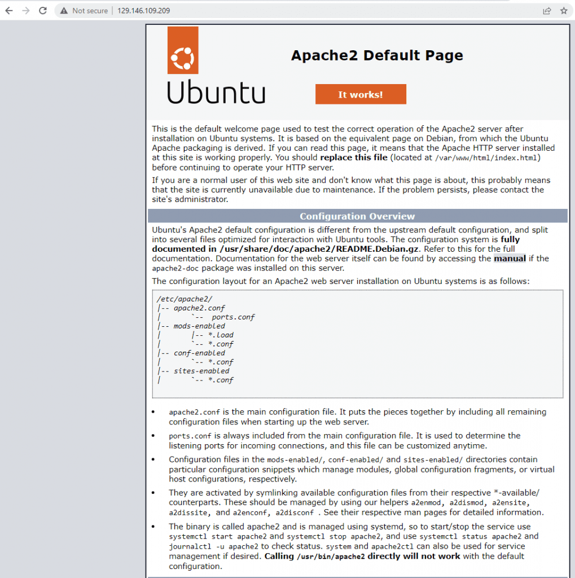Image resolution: width=575 pixels, height=578 pixels.
Task: Open the manual link
Action: [x=510, y=259]
